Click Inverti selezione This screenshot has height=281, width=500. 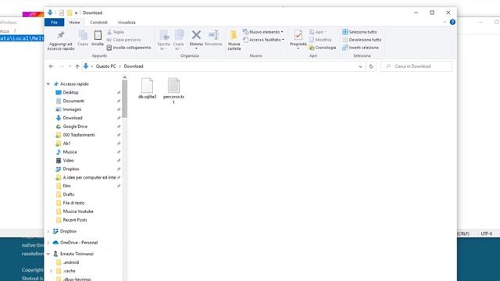[x=360, y=48]
